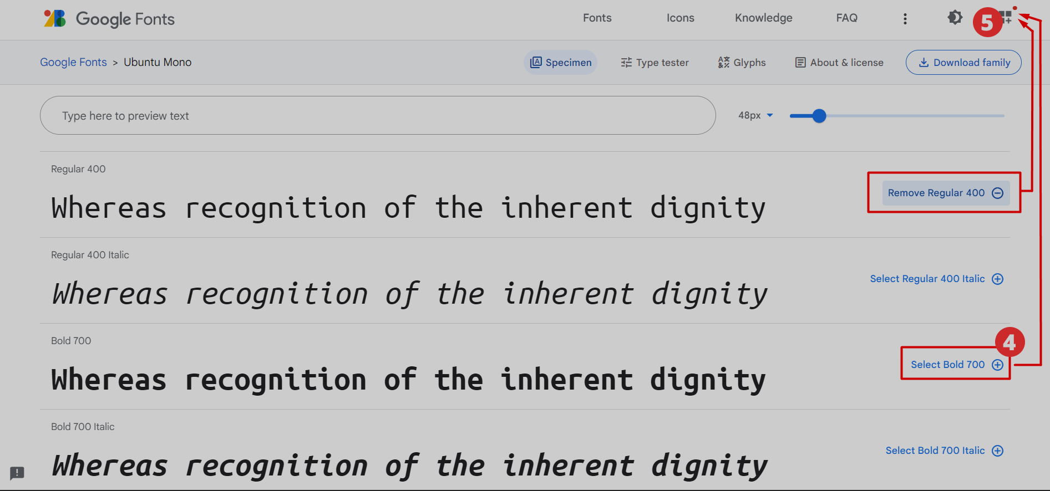
Task: Click the Bold 700 sample text
Action: pos(408,380)
